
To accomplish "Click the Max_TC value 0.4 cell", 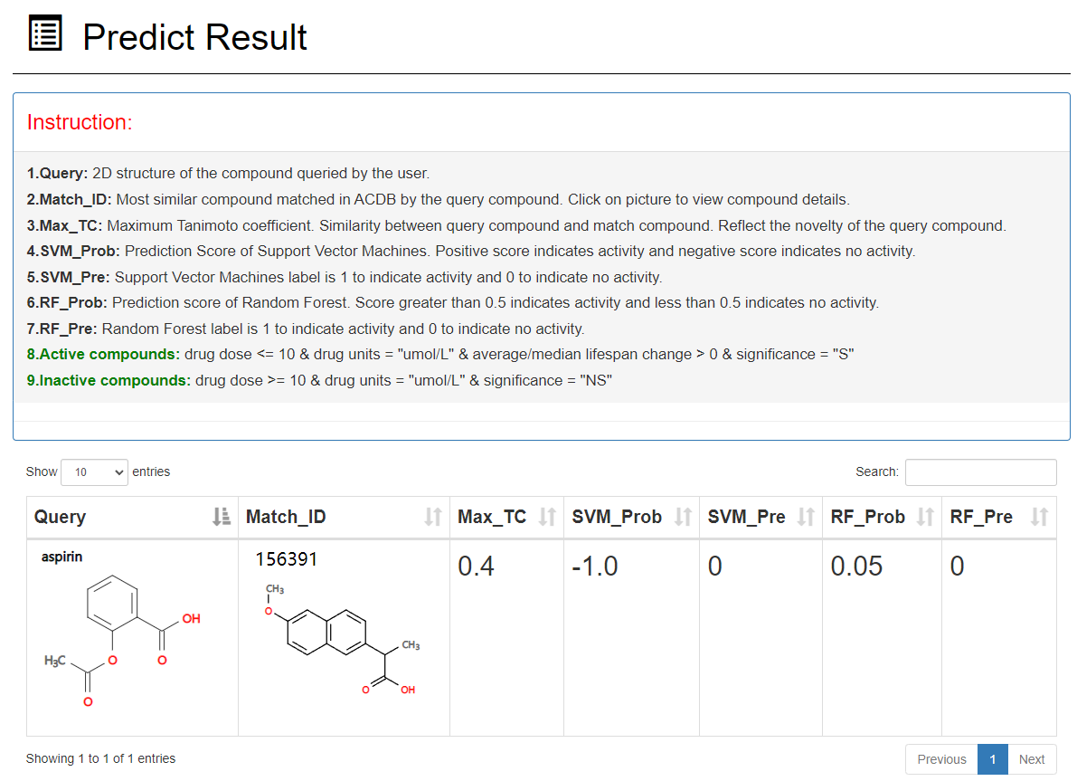I will pos(477,567).
